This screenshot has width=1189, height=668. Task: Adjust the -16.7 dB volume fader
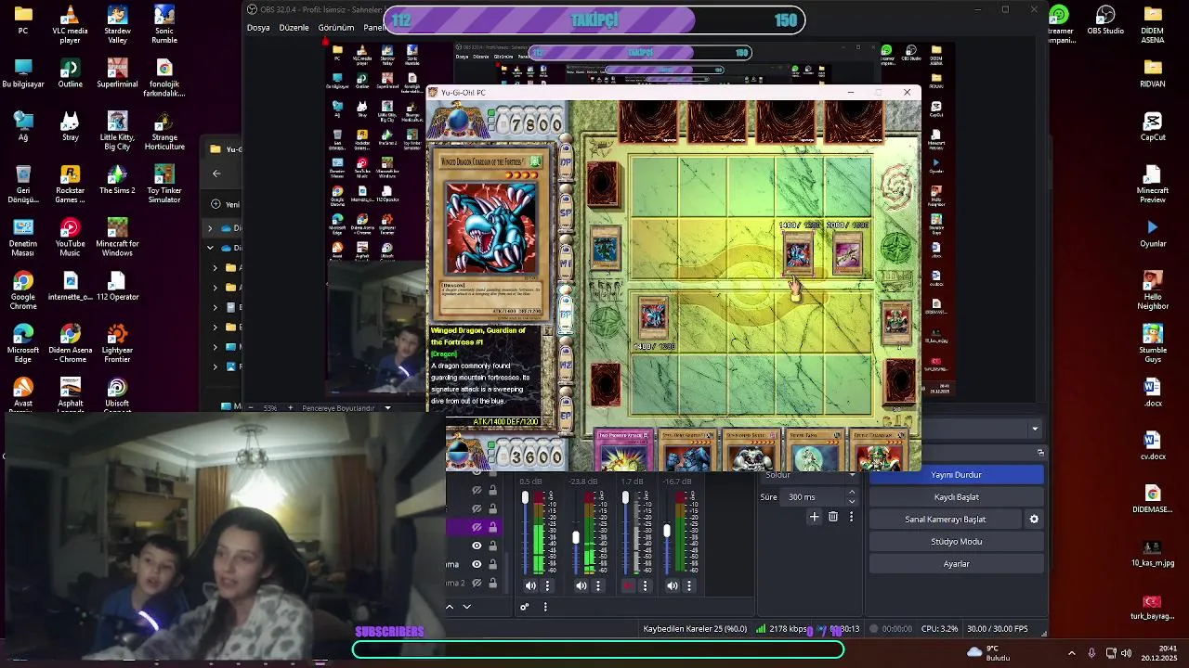[666, 531]
